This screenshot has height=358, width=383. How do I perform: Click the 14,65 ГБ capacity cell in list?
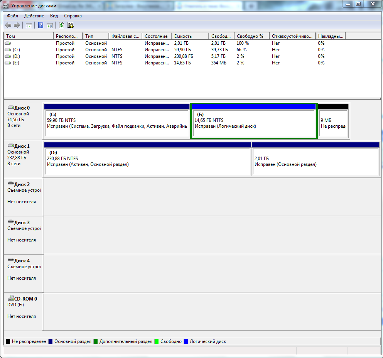coord(182,63)
